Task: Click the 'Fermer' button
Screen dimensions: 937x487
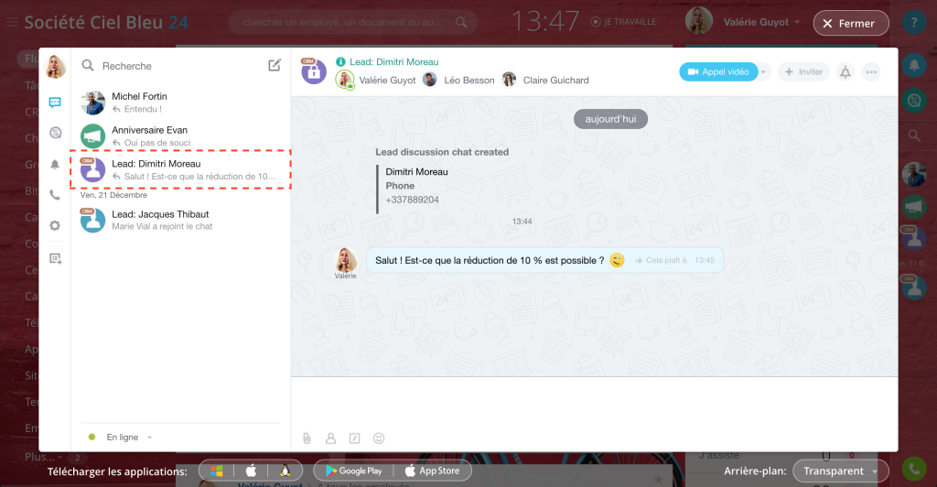Action: [850, 24]
